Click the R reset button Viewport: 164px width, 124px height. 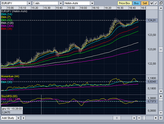[x=161, y=118]
